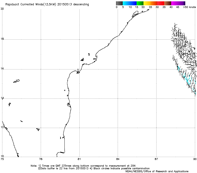Click longitude label 87 on bottom axis
The image size is (197, 173).
pyautogui.click(x=156, y=159)
